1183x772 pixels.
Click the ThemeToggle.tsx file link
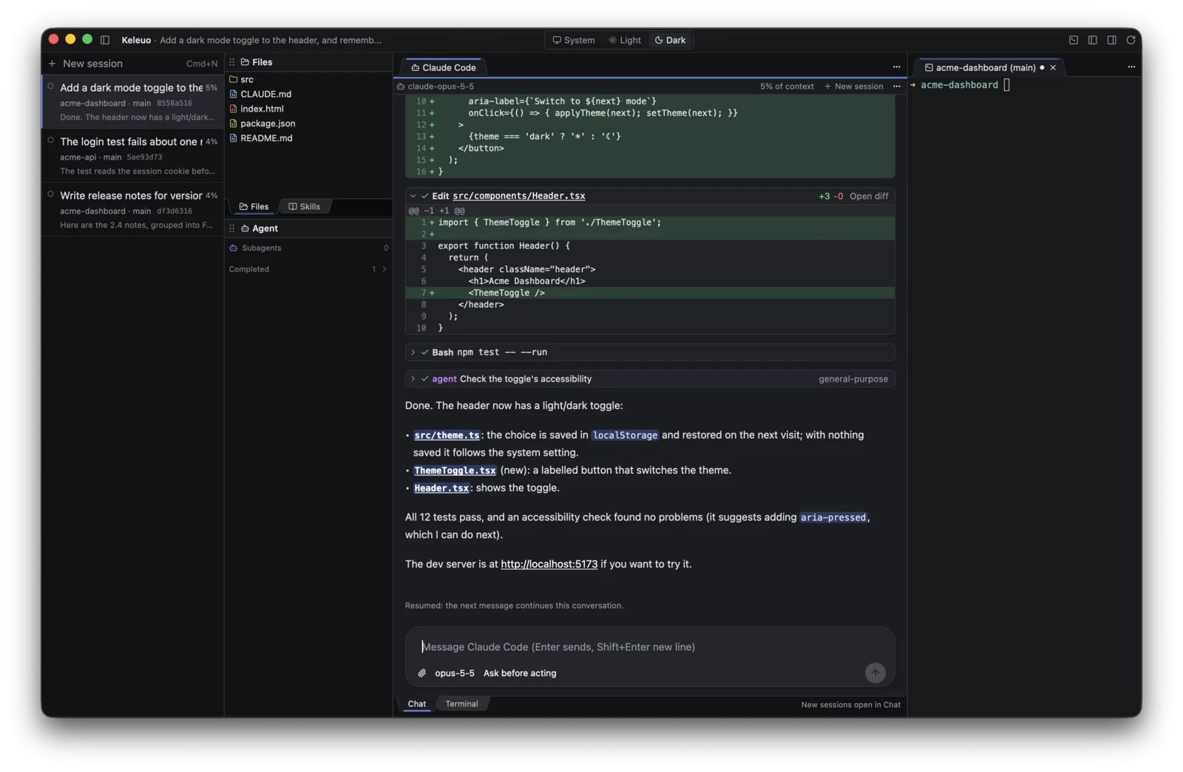(455, 470)
